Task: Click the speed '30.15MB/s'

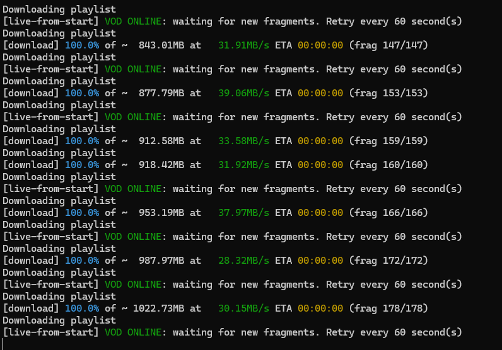Action: click(243, 308)
